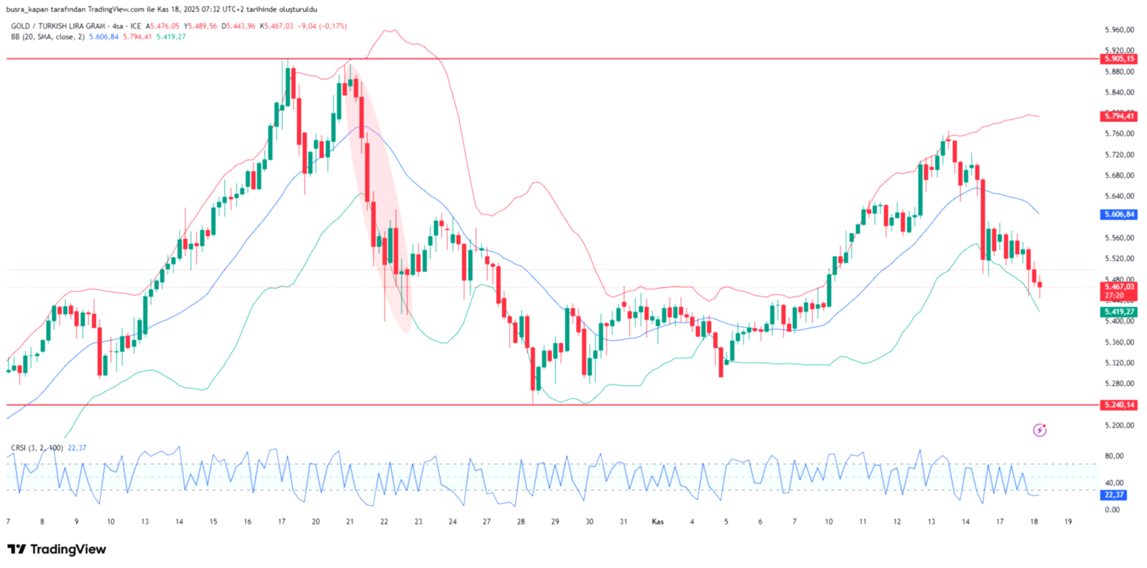Click the red 5.794,41 upper band label
1147x568 pixels.
click(1118, 116)
